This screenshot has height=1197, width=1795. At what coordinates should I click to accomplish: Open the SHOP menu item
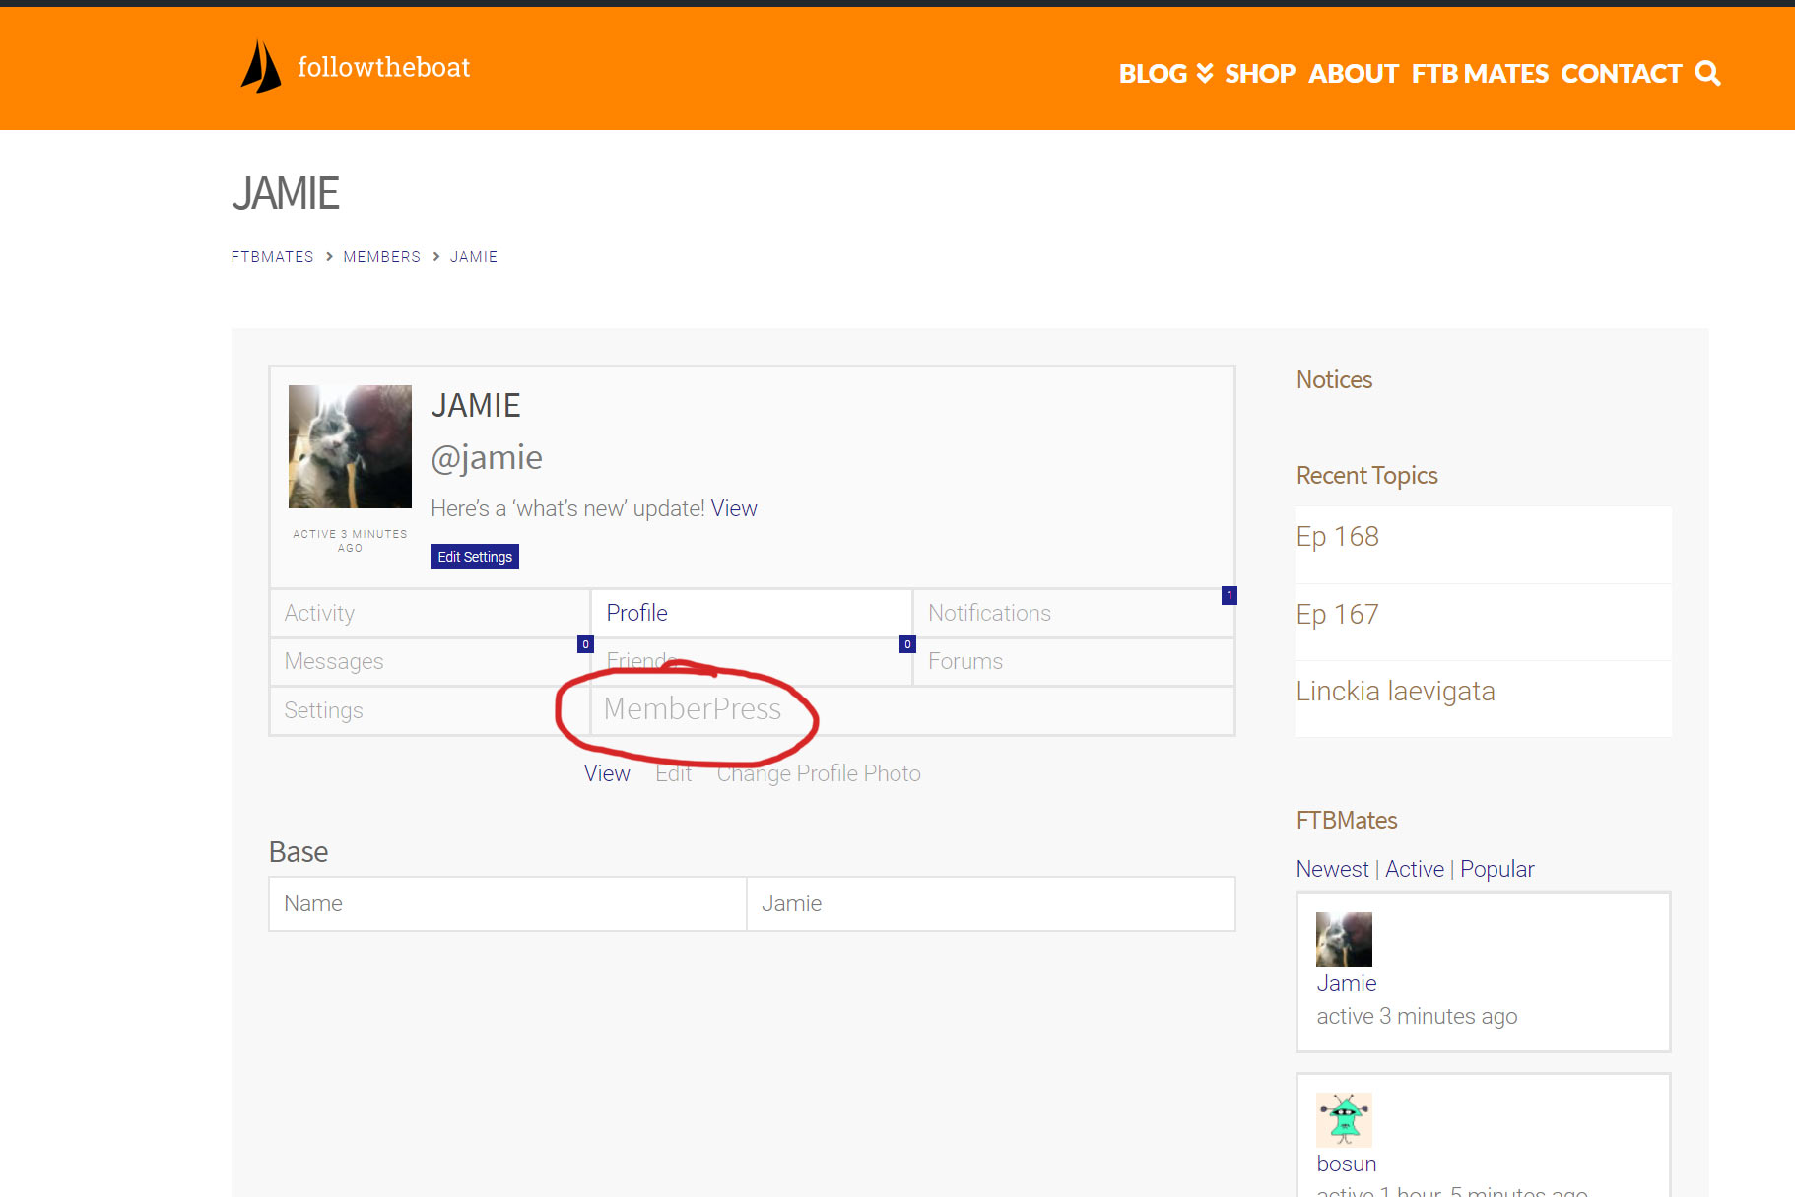pos(1260,74)
